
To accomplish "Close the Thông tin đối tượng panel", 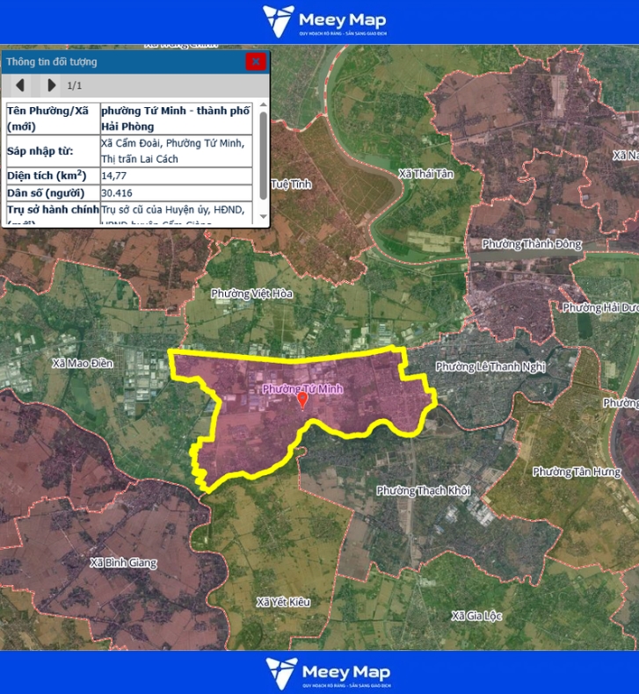I will pyautogui.click(x=255, y=61).
